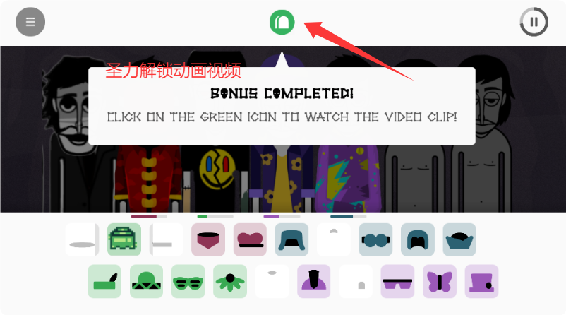Pick the purple top hat icon
Screen dimensions: 566x315
pyautogui.click(x=481, y=281)
